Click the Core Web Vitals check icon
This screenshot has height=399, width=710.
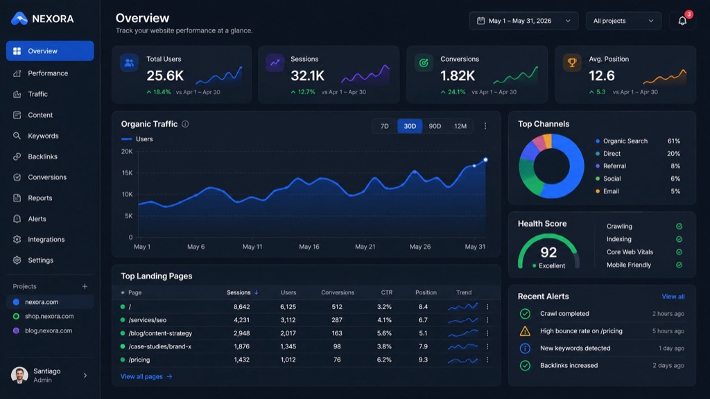coord(679,252)
